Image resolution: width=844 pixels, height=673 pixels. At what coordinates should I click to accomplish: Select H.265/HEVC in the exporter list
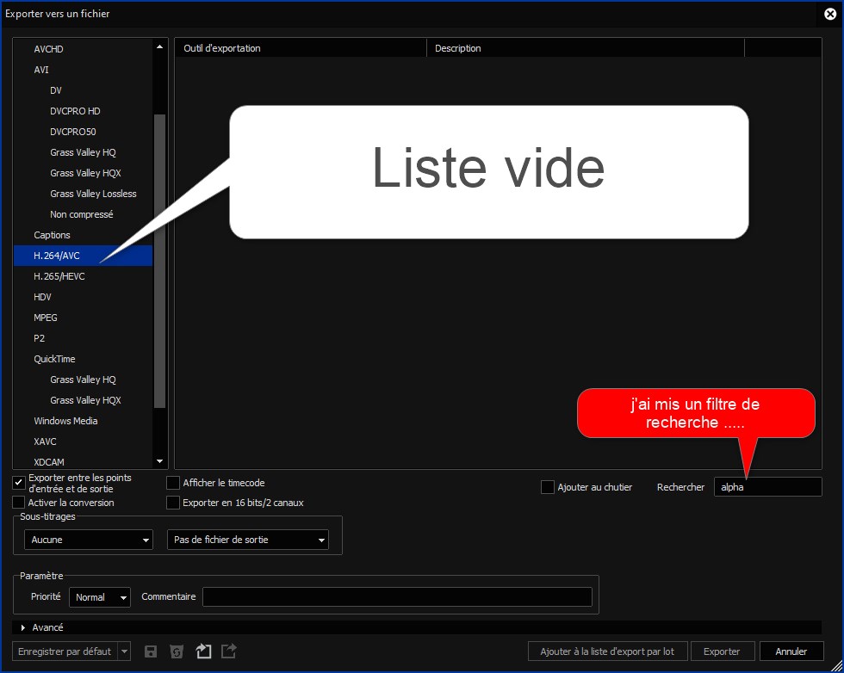59,276
